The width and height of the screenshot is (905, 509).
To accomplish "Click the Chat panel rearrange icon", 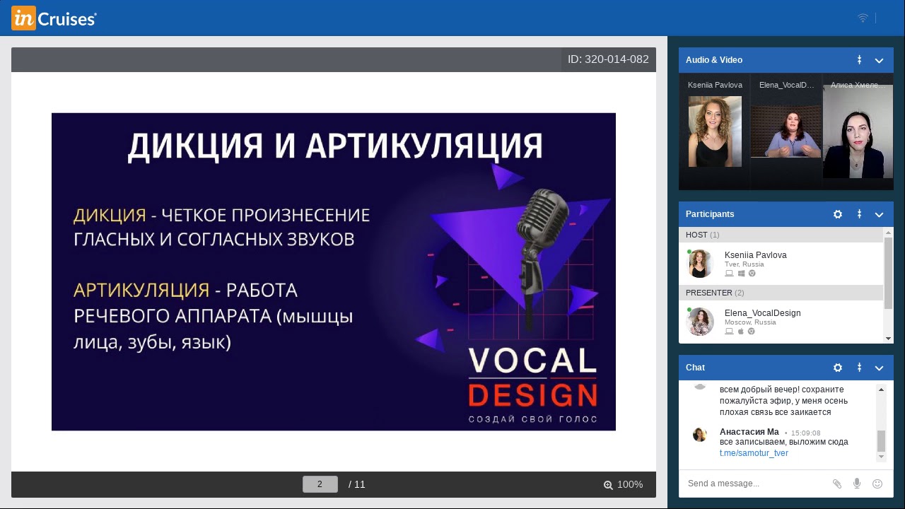I will click(x=860, y=368).
